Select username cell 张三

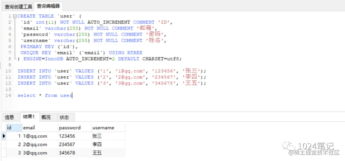click(108, 136)
